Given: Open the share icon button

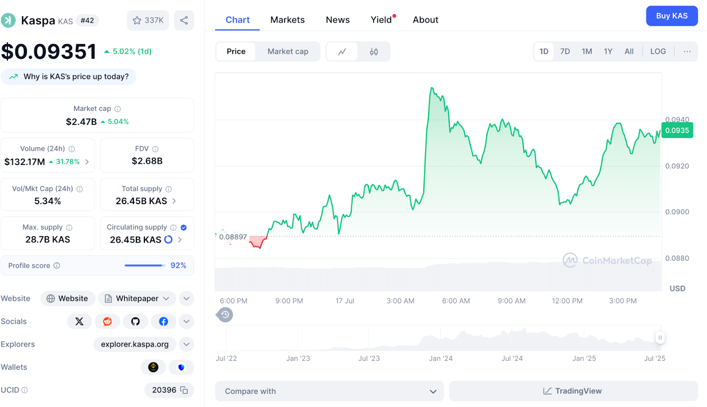Looking at the screenshot, I should point(184,20).
